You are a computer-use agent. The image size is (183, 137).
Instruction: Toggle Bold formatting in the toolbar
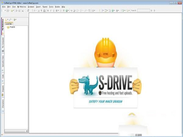click(x=48, y=11)
